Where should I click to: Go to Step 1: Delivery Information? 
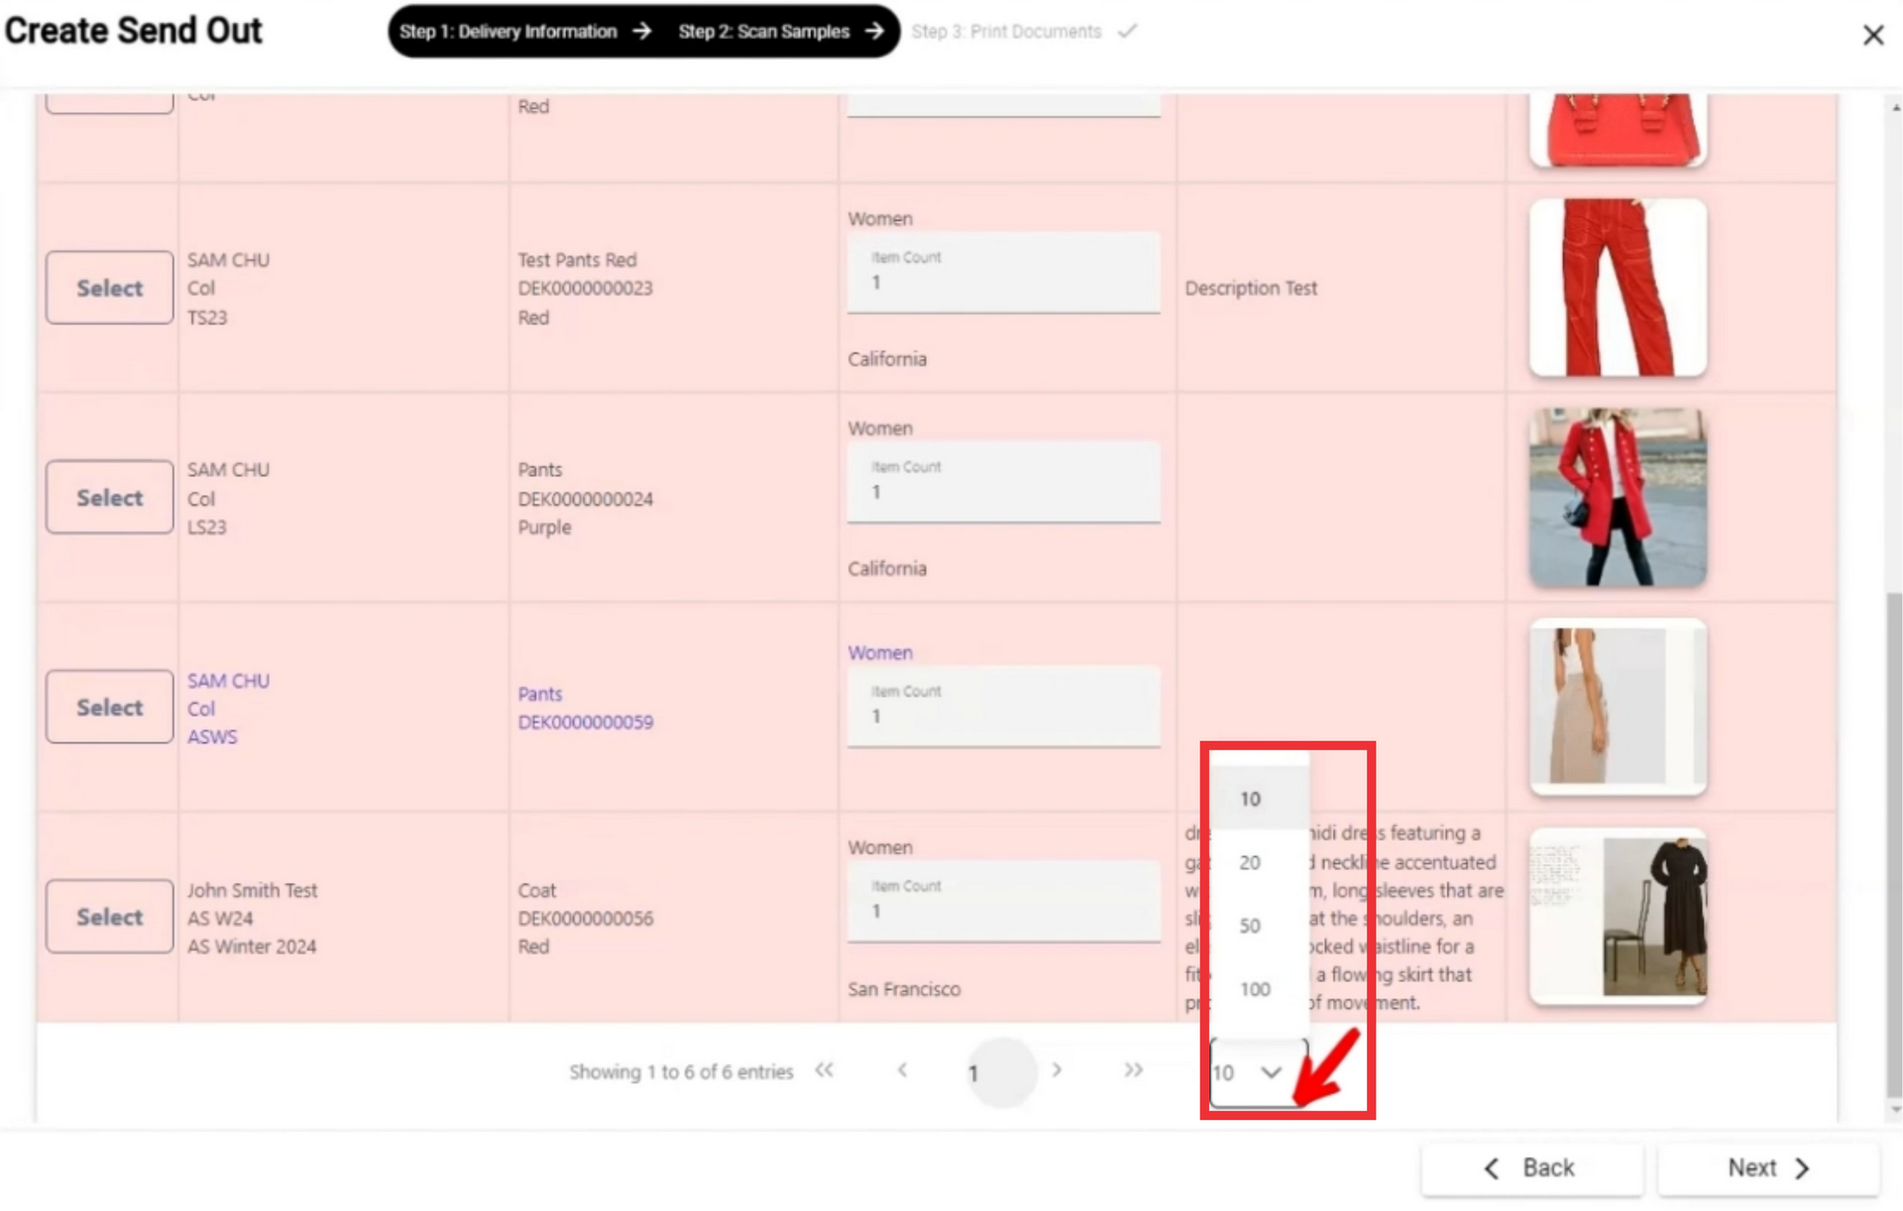(x=525, y=32)
